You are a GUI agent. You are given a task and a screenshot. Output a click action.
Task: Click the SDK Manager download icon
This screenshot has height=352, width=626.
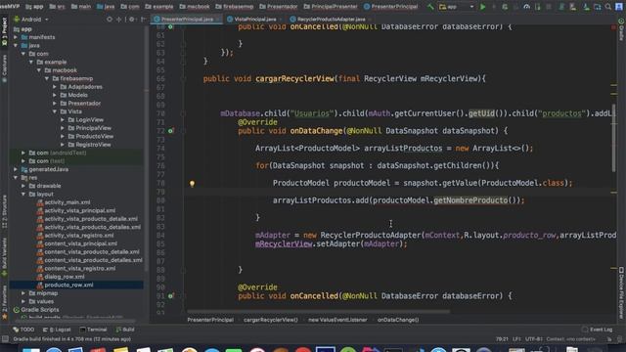[x=586, y=7]
